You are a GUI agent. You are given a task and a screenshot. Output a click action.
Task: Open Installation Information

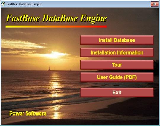[117, 52]
